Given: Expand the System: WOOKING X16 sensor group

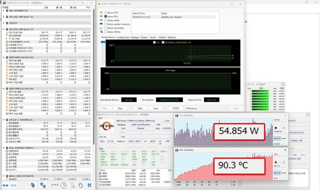Looking at the screenshot, I should (x=3, y=10).
